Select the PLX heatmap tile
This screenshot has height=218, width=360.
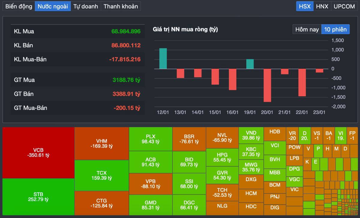click(x=151, y=139)
